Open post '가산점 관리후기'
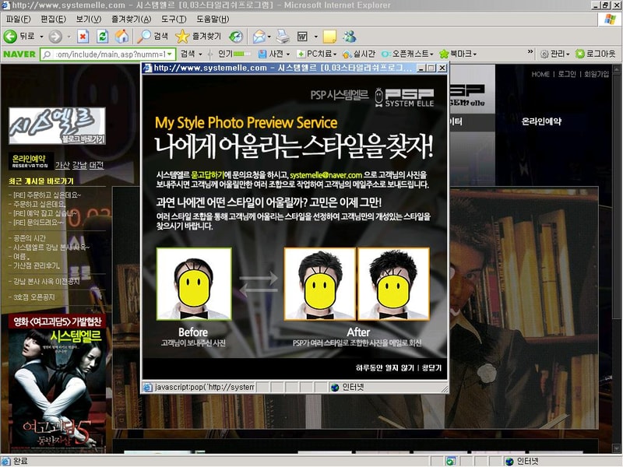The height and width of the screenshot is (467, 623). point(37,265)
